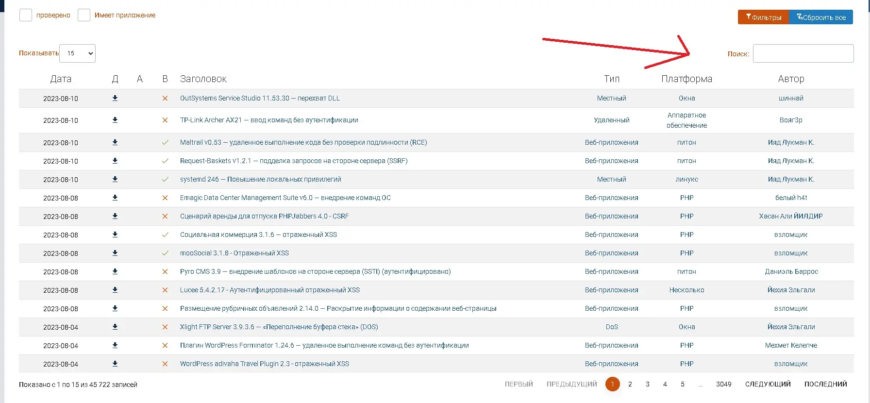Click unverified X mark for Pyro CMS row
The image size is (870, 403).
(x=165, y=271)
